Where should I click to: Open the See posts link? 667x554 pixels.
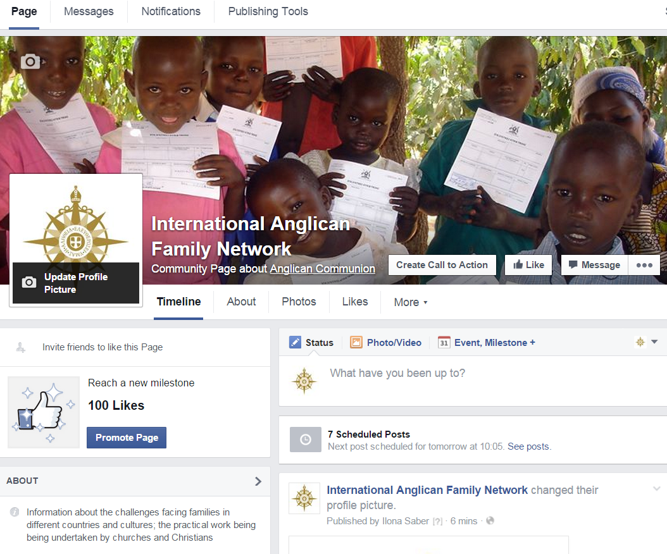coord(528,446)
